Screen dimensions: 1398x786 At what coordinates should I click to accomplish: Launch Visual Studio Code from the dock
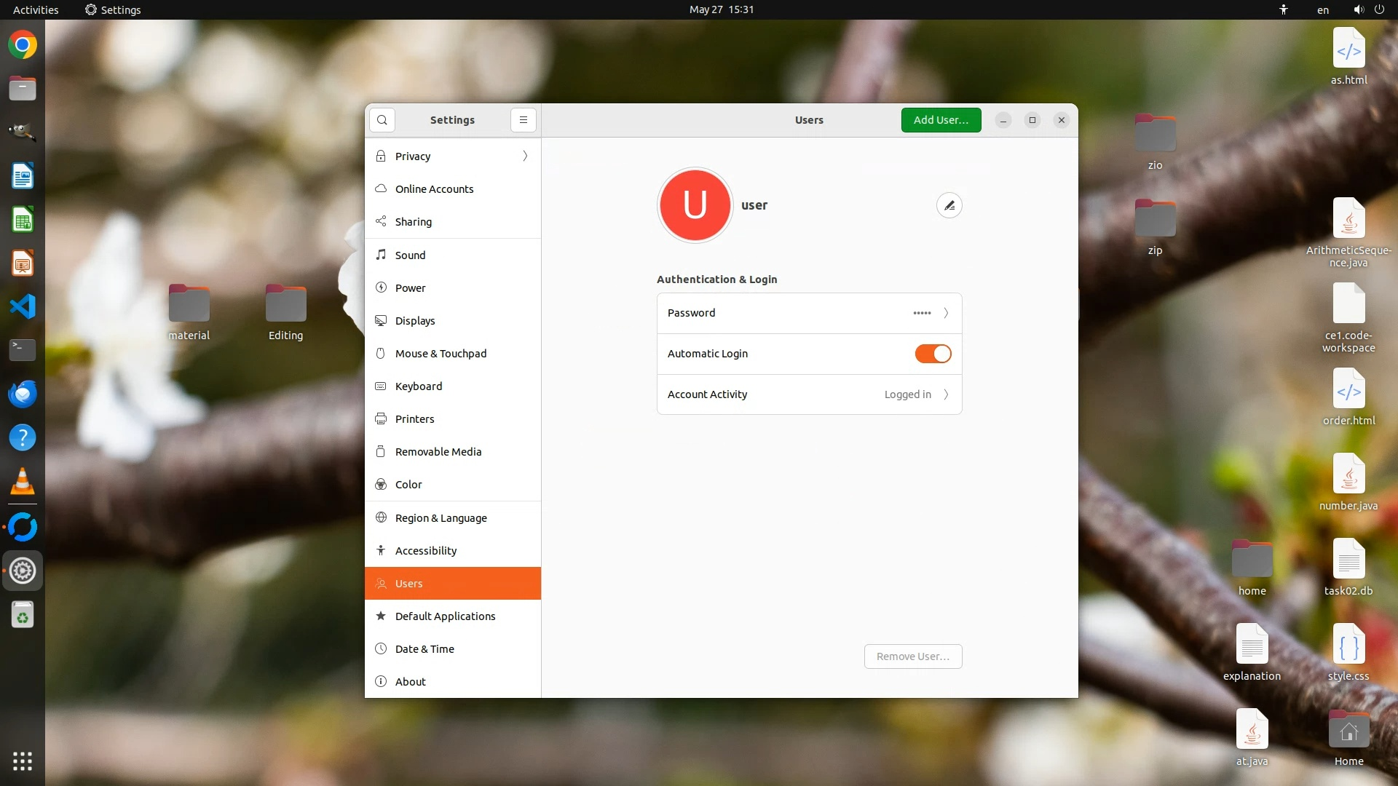pos(23,306)
